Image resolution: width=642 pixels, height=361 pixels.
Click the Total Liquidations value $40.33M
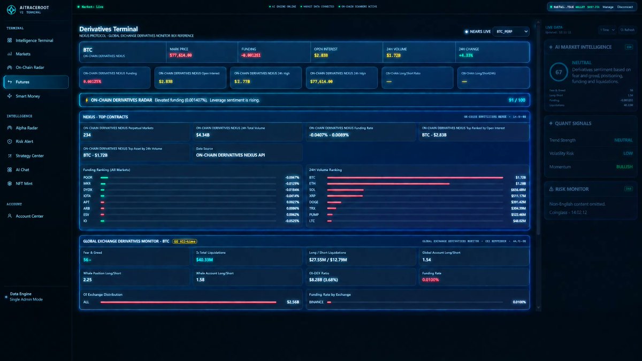[204, 260]
